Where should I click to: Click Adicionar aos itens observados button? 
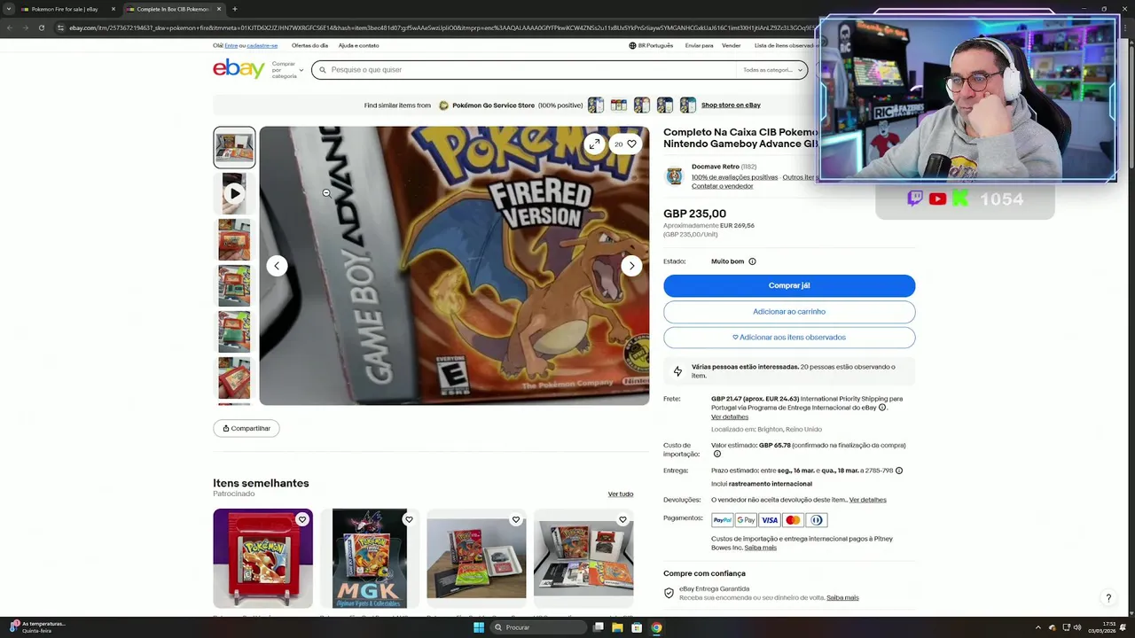(789, 338)
